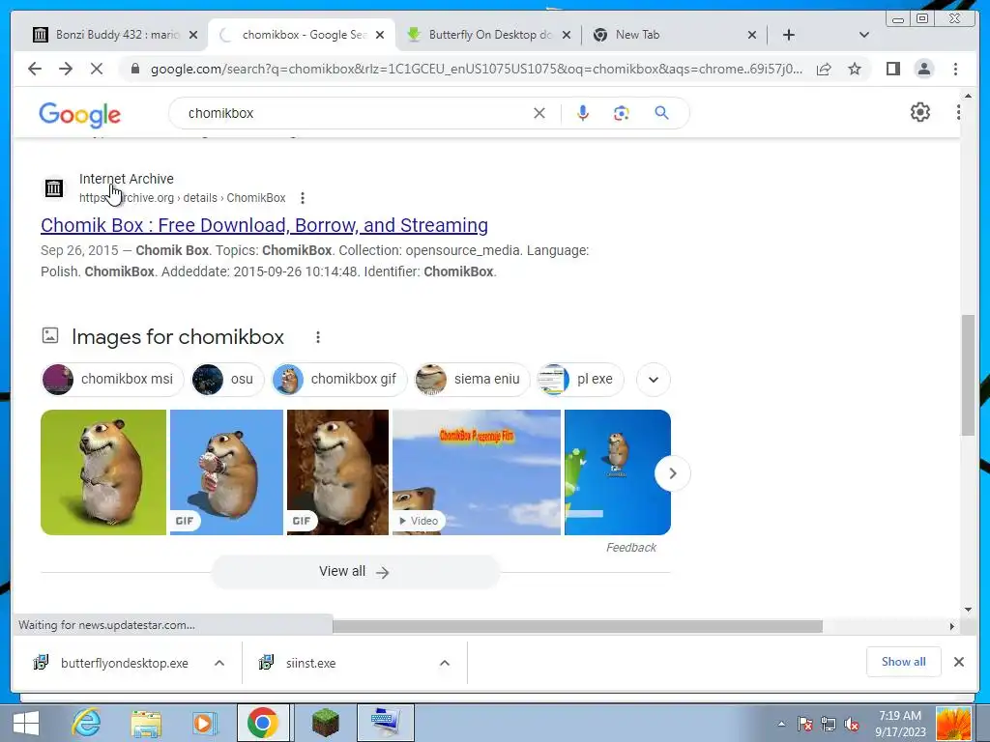Filter images by pl exe chip
The width and height of the screenshot is (990, 742).
click(x=580, y=379)
